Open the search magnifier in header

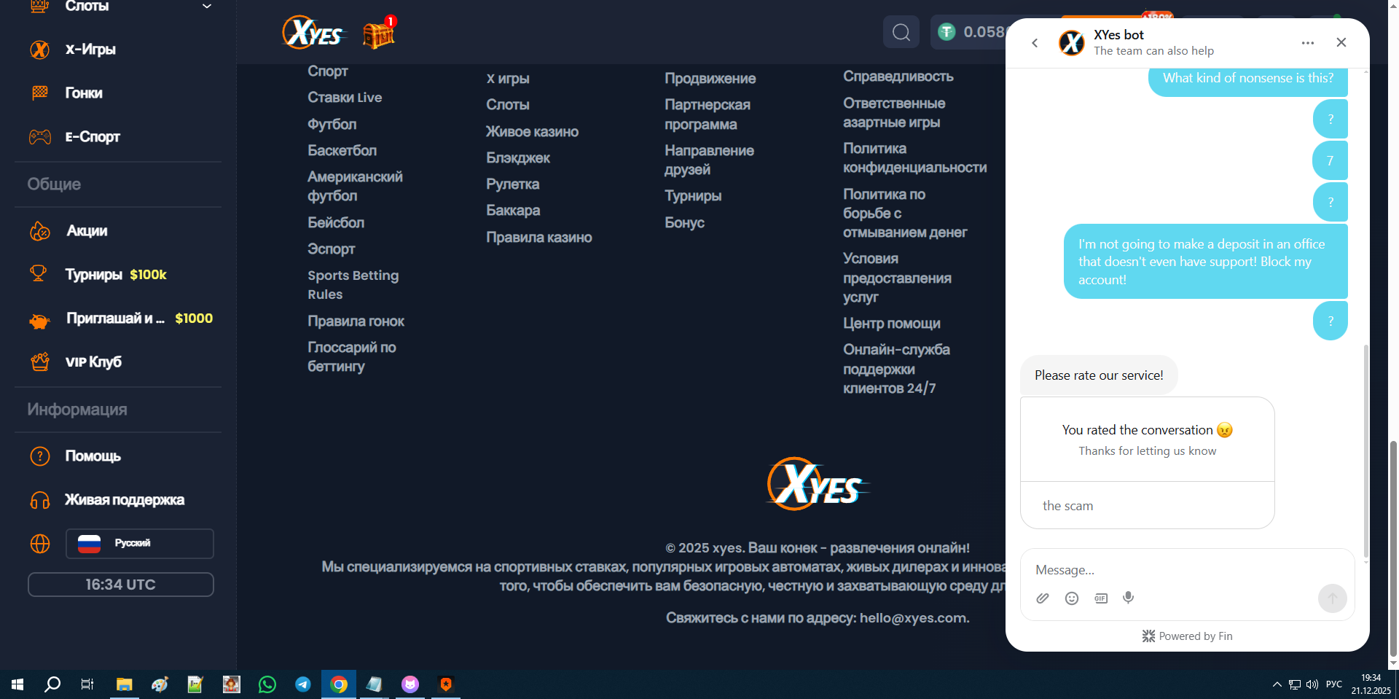[x=901, y=32]
